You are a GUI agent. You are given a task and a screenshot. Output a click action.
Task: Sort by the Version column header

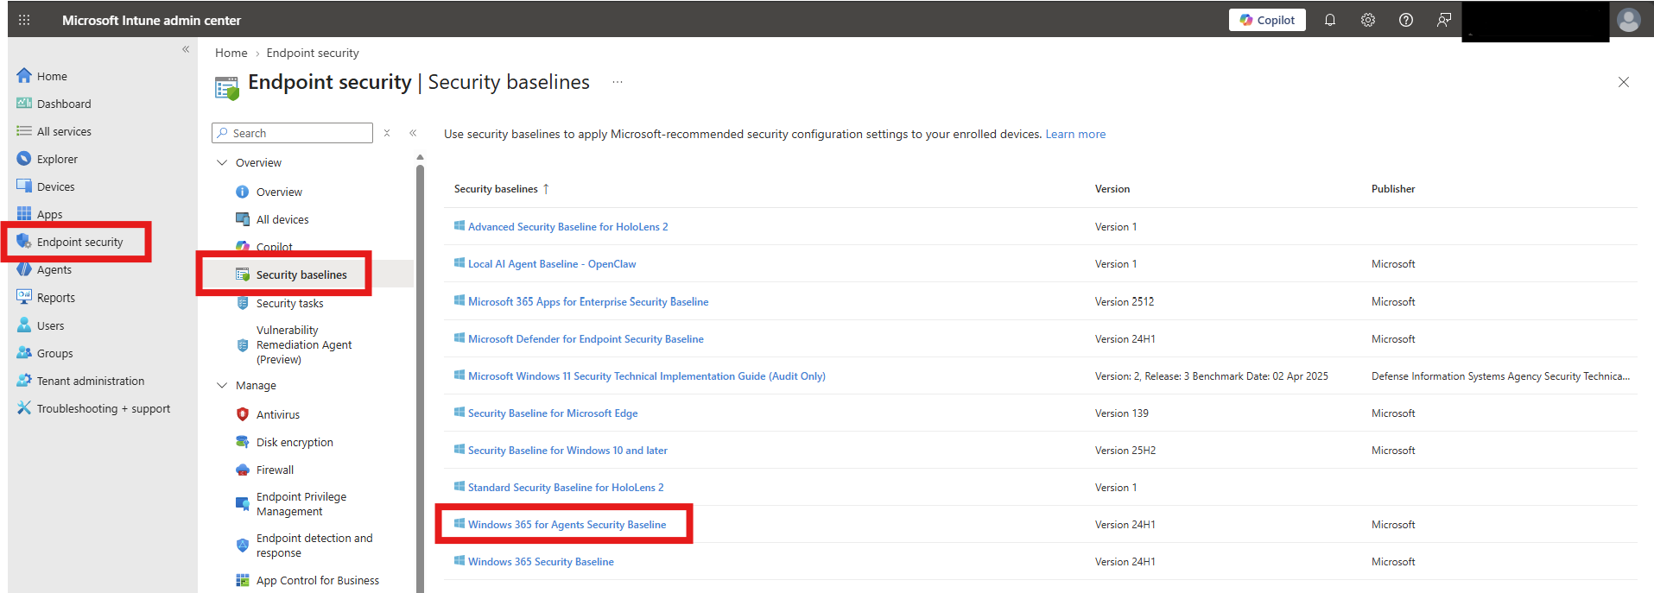pos(1112,188)
